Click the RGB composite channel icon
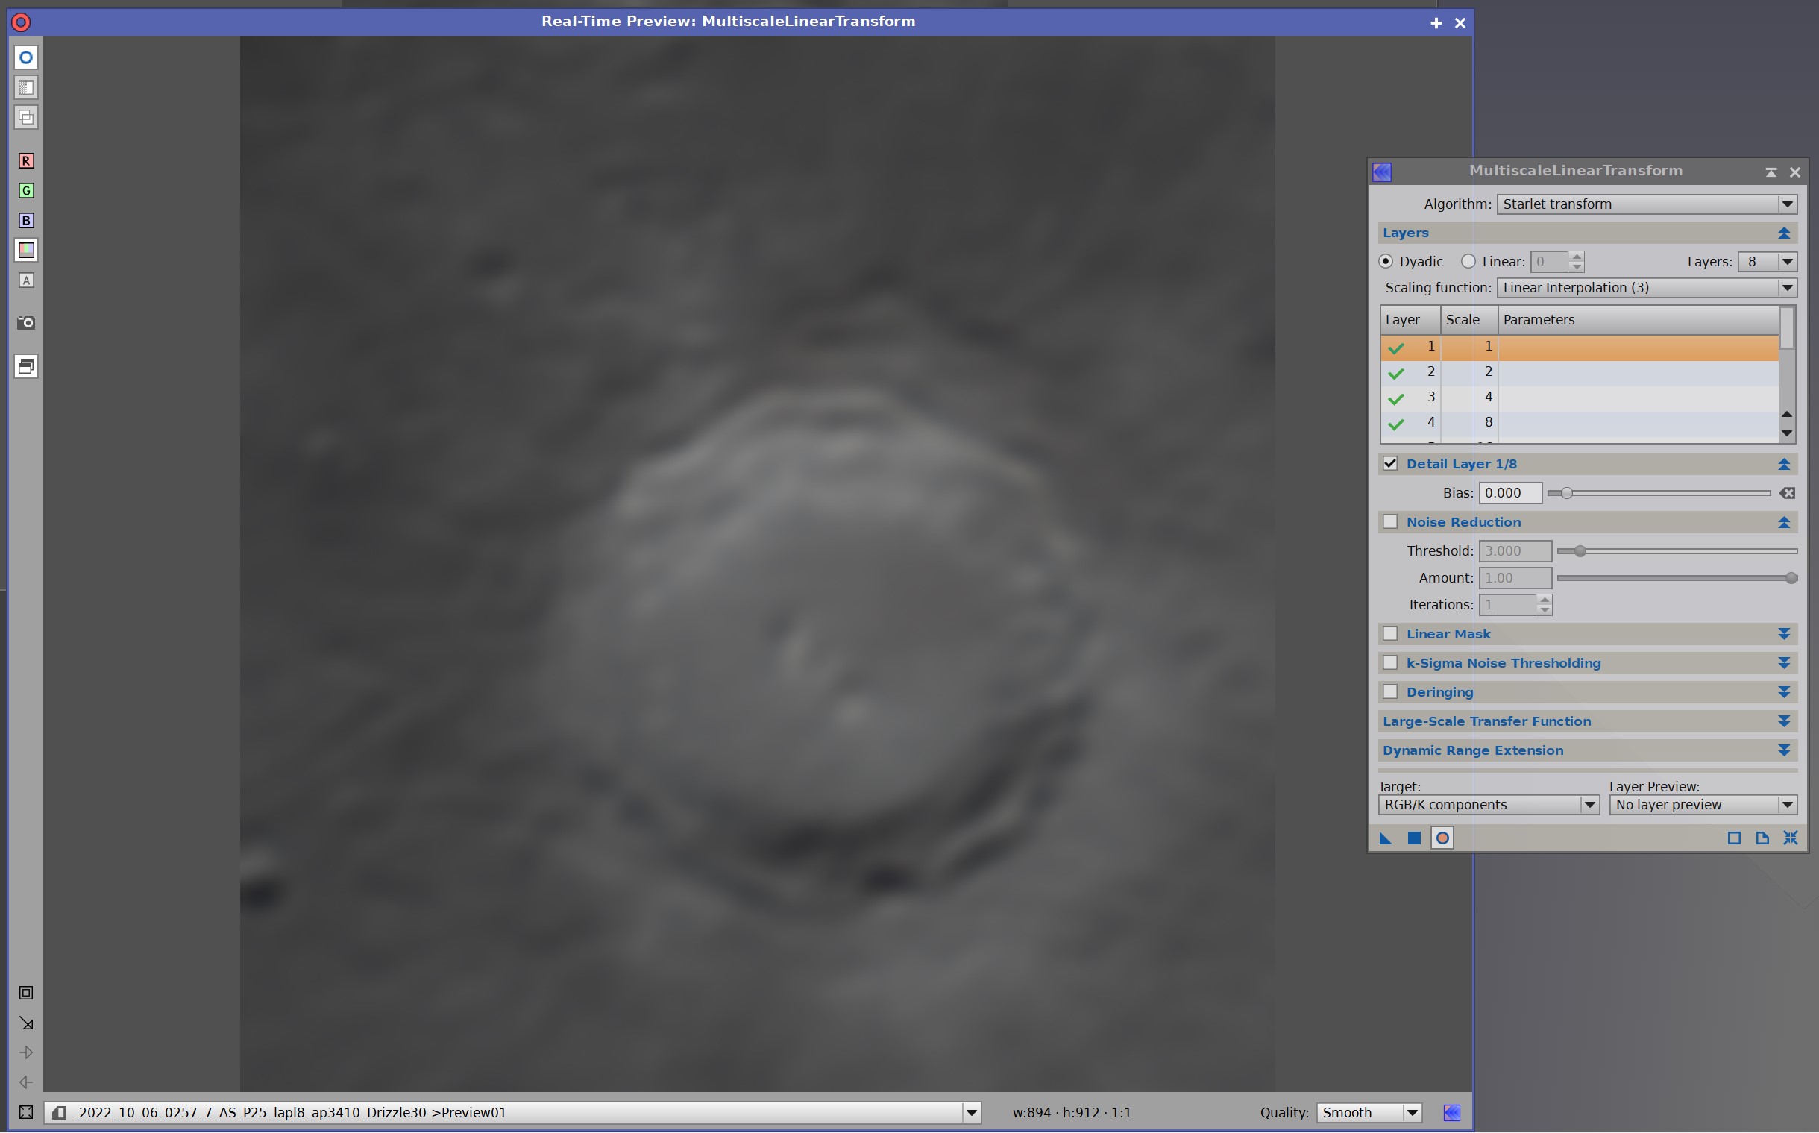1819x1133 pixels. tap(26, 251)
